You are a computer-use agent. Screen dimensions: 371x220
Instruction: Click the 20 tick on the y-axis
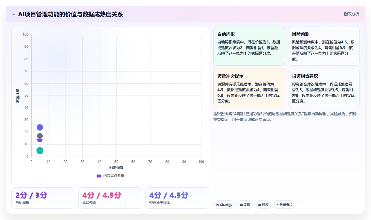(26, 132)
